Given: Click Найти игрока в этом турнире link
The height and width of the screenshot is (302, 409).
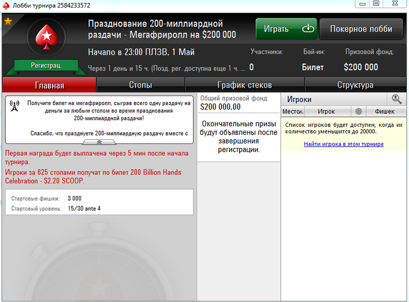Looking at the screenshot, I should coord(344,144).
